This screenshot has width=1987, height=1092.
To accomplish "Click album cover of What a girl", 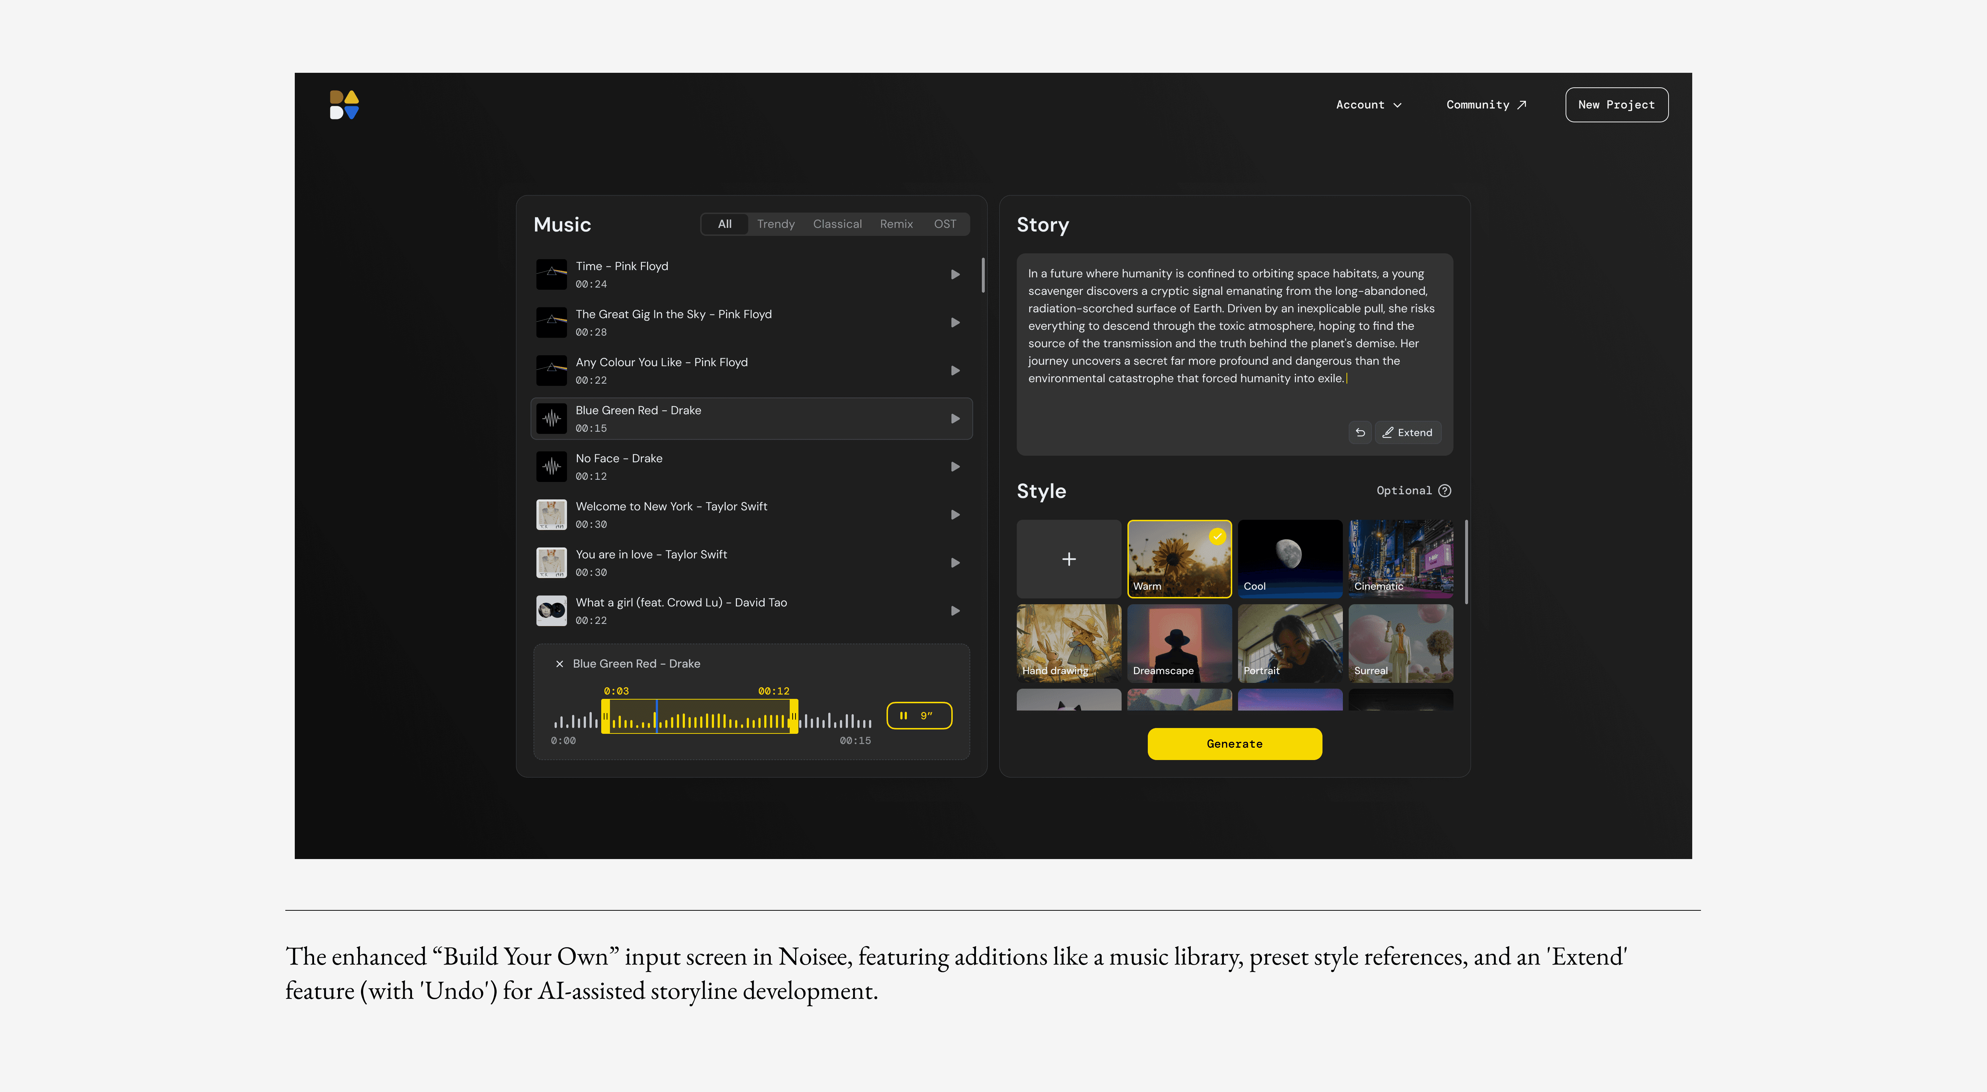I will (551, 611).
